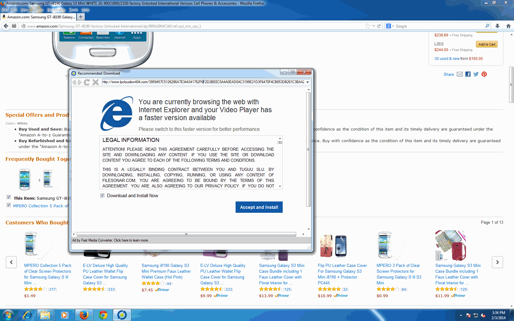This screenshot has height=321, width=514.
Task: Click the Firefox back navigation arrow
Action: click(6, 26)
